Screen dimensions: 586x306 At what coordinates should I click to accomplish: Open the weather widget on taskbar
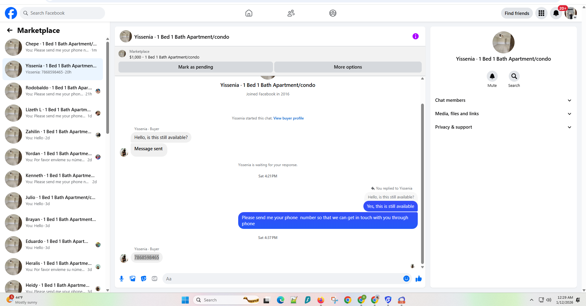pos(22,300)
